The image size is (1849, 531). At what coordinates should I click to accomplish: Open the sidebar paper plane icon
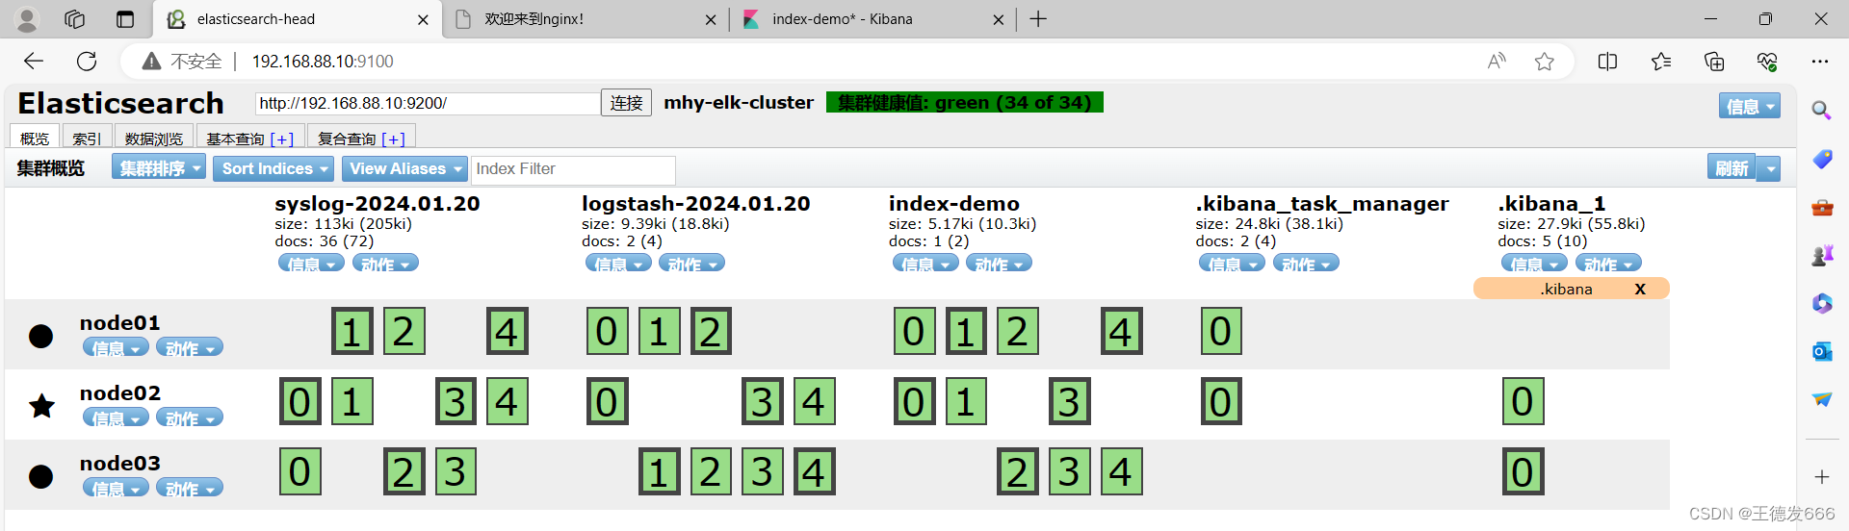1822,399
